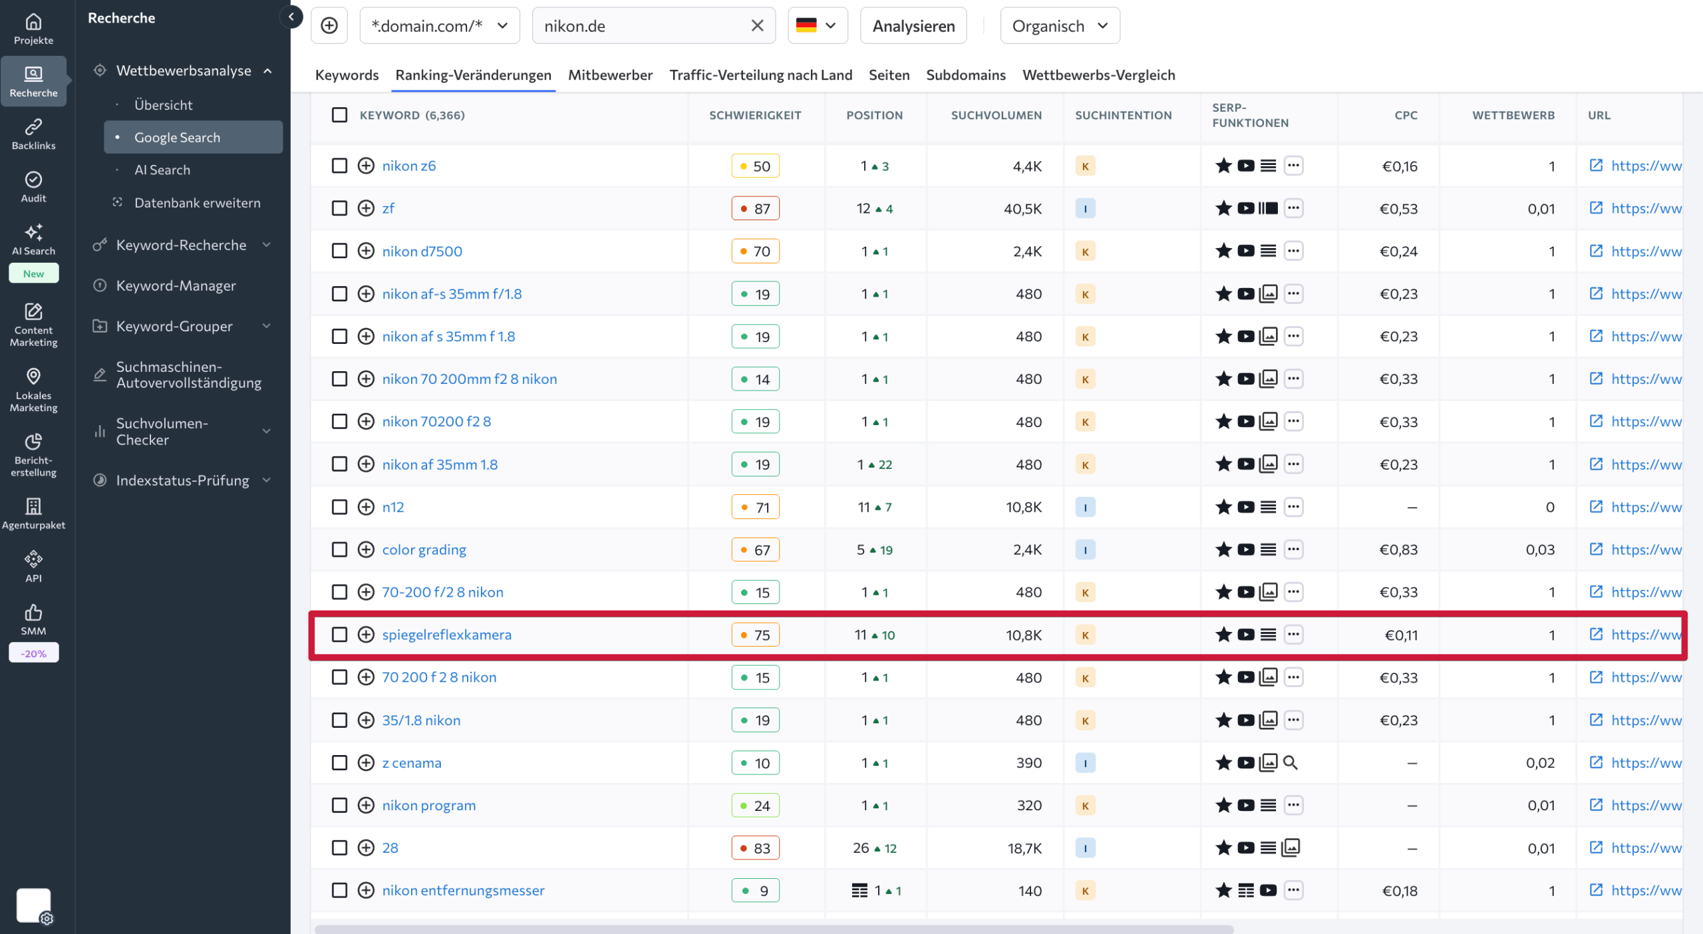Select the Backlinks tool in sidebar

coord(33,133)
